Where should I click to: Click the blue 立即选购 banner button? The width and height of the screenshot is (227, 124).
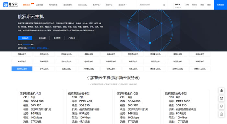click(x=25, y=38)
